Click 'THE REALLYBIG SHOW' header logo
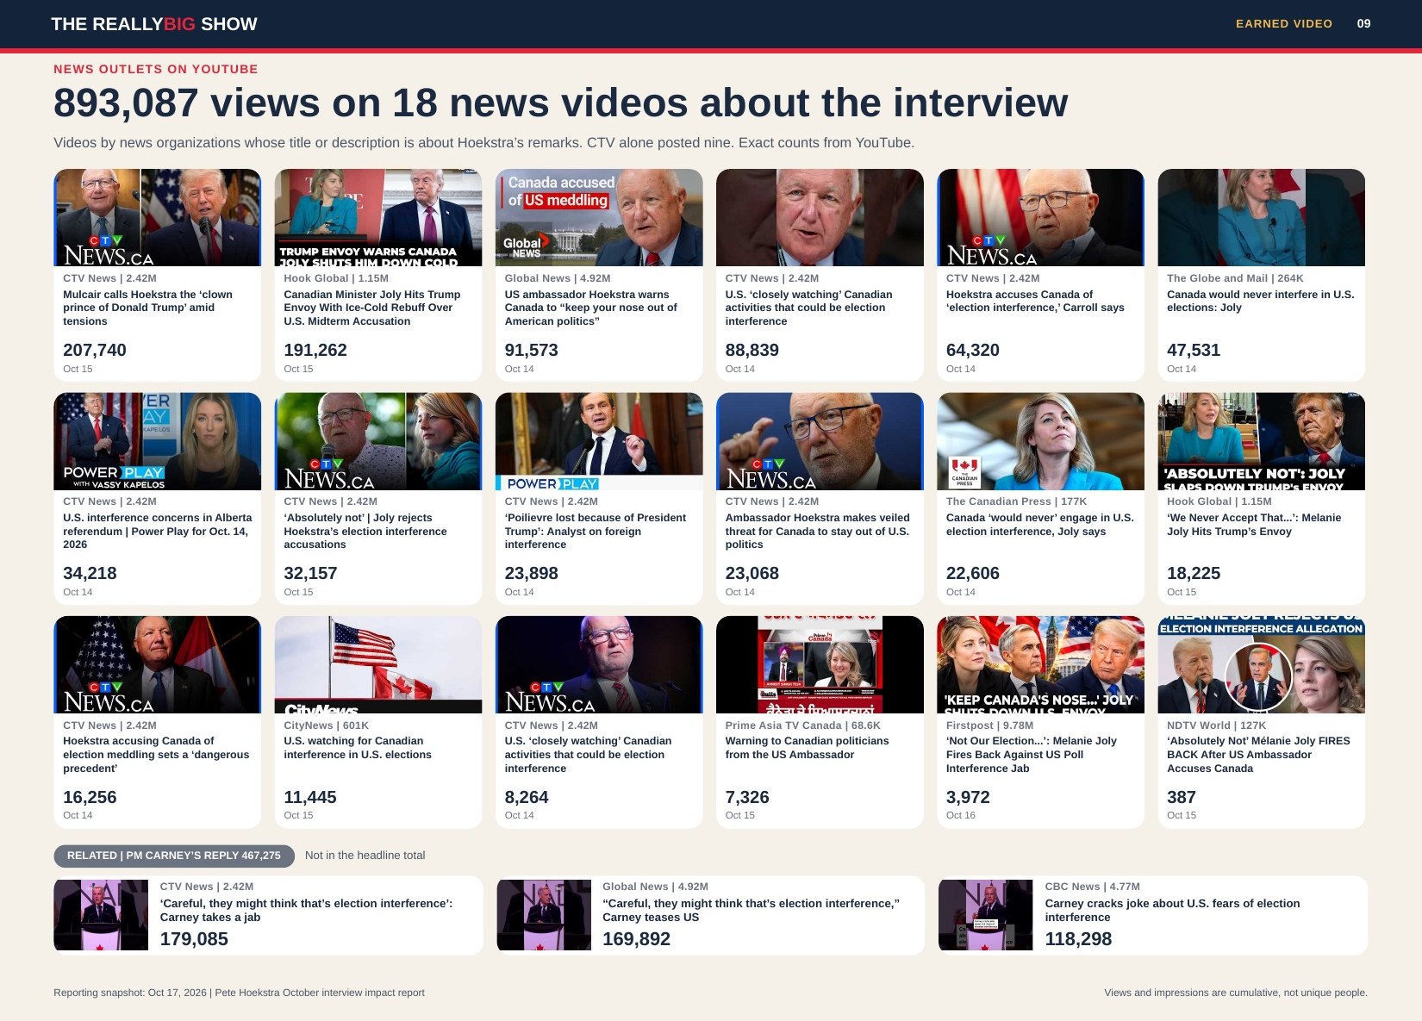This screenshot has height=1021, width=1422. 154,24
